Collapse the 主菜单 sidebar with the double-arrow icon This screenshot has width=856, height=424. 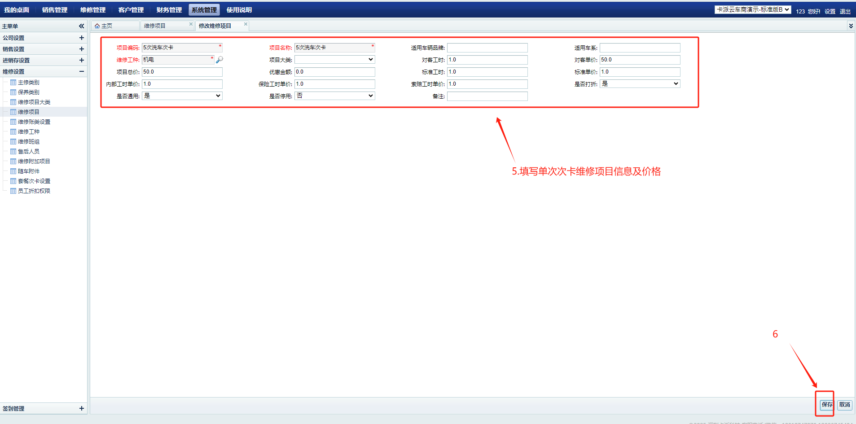click(81, 26)
